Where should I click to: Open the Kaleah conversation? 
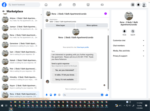click(x=20, y=62)
